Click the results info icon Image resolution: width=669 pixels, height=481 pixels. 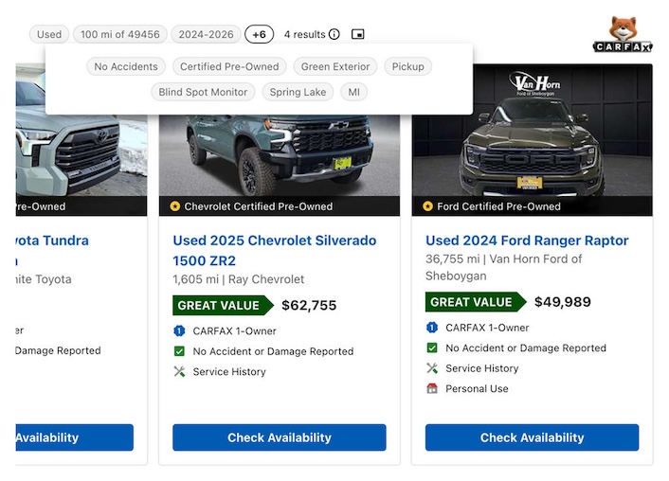pos(334,35)
